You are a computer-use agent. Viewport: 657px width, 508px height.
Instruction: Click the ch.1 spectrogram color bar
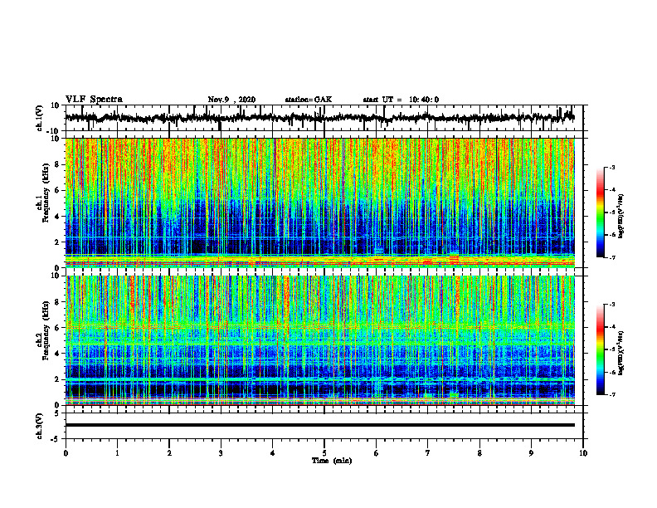click(601, 212)
